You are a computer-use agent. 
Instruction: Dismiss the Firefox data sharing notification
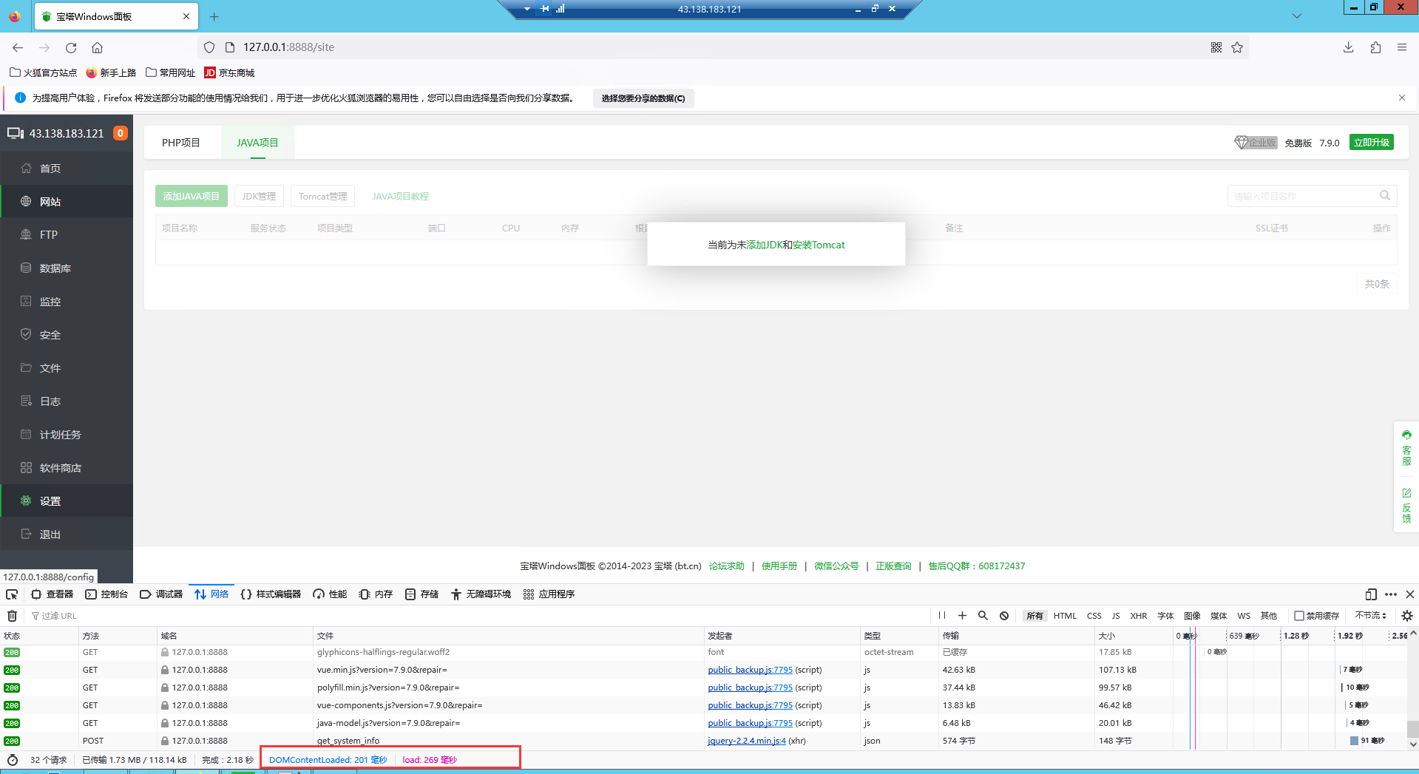1401,98
